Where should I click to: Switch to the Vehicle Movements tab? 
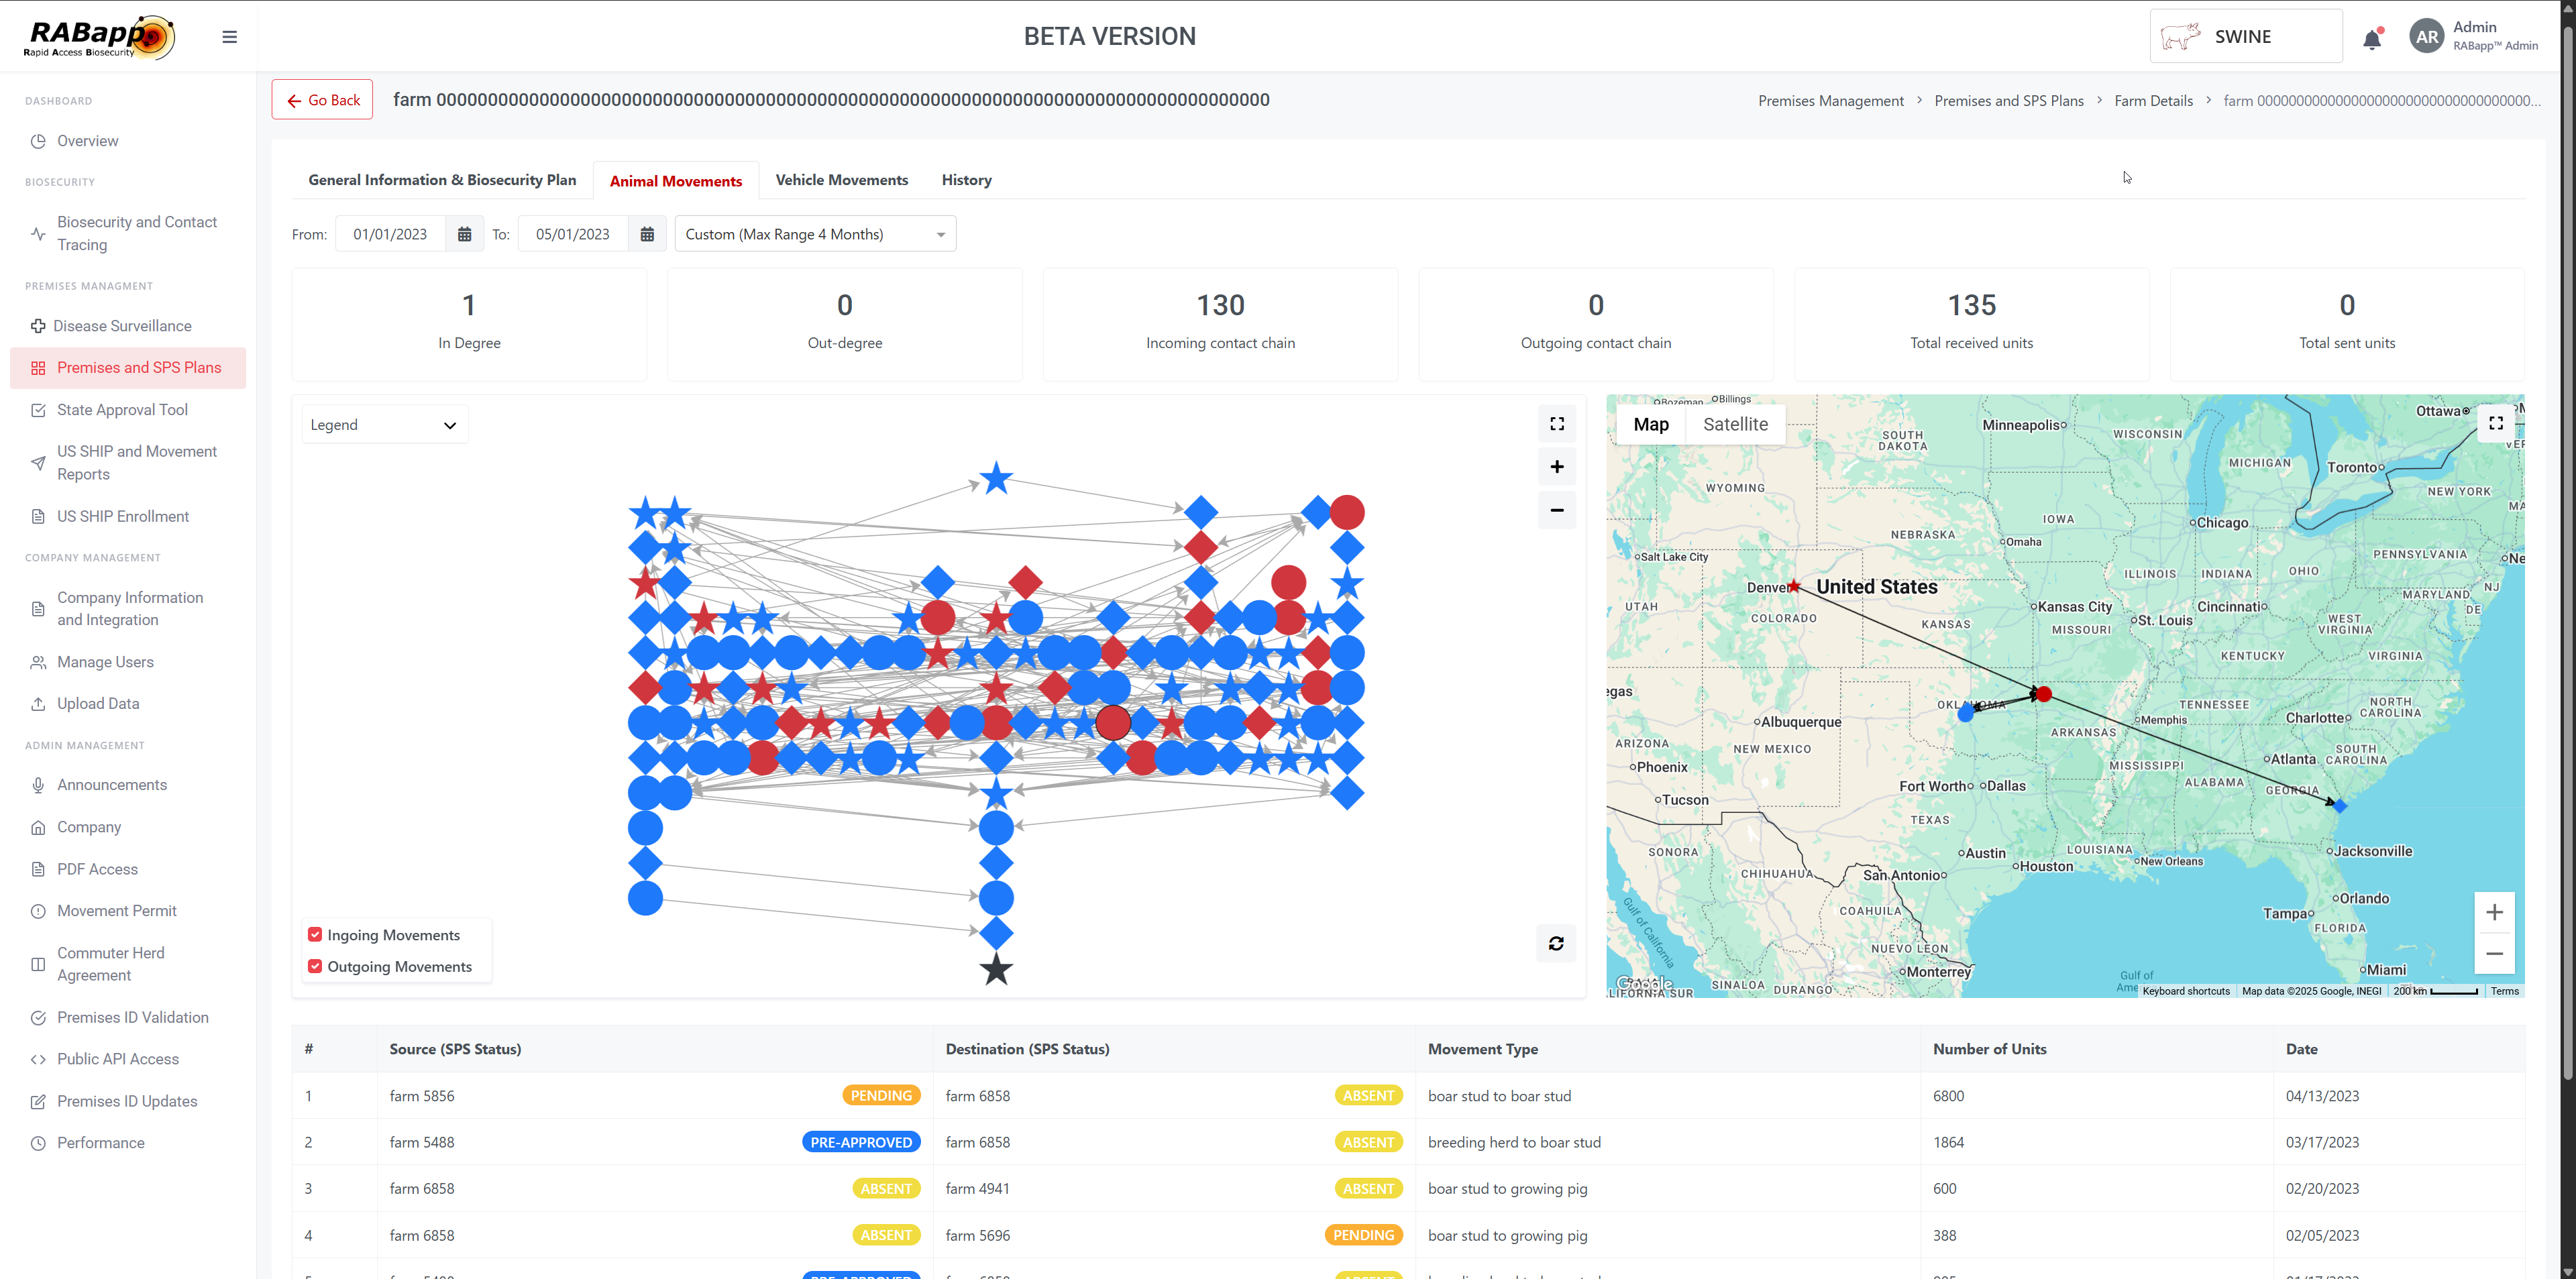tap(841, 179)
